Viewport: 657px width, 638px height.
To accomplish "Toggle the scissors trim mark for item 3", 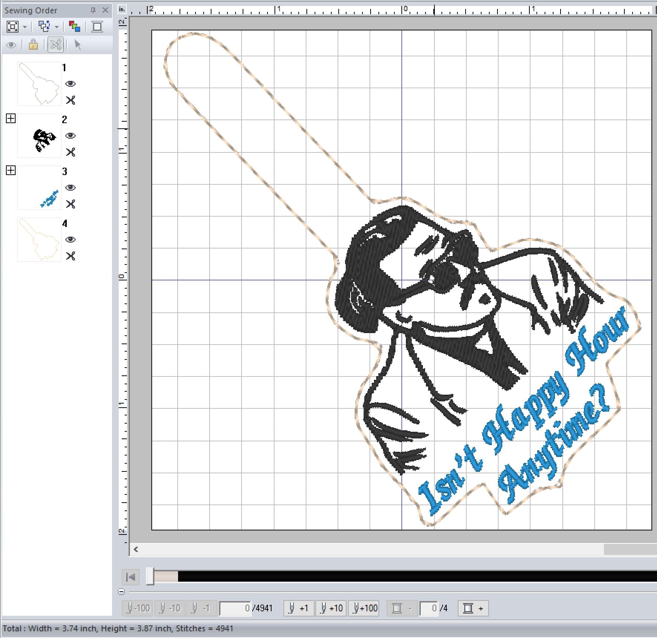I will click(70, 204).
